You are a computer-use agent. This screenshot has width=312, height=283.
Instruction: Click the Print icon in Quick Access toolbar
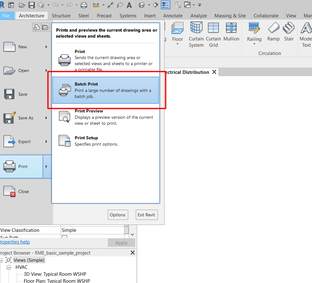click(84, 5)
